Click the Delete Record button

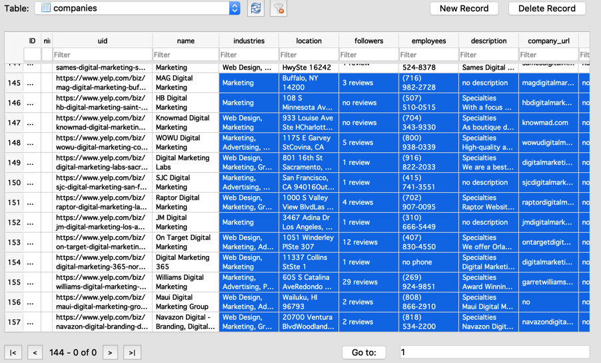[x=547, y=9]
